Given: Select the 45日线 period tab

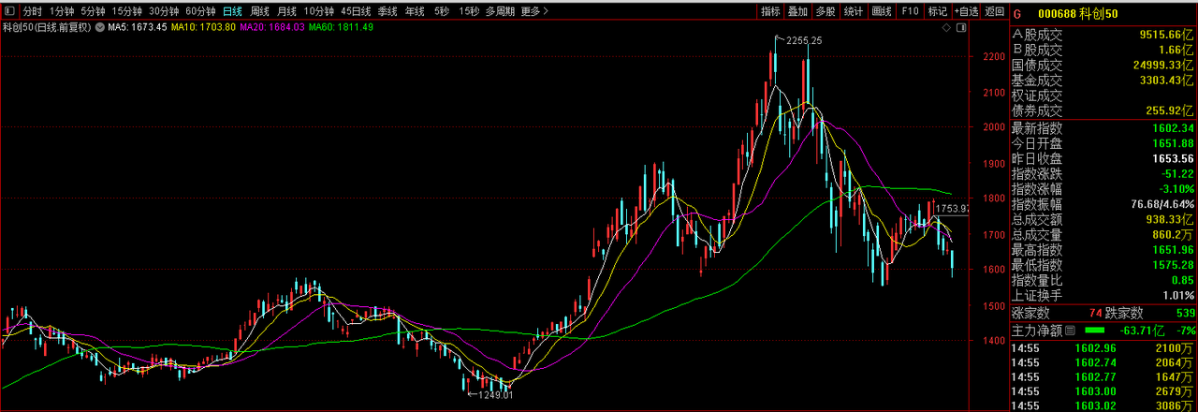Looking at the screenshot, I should 356,11.
